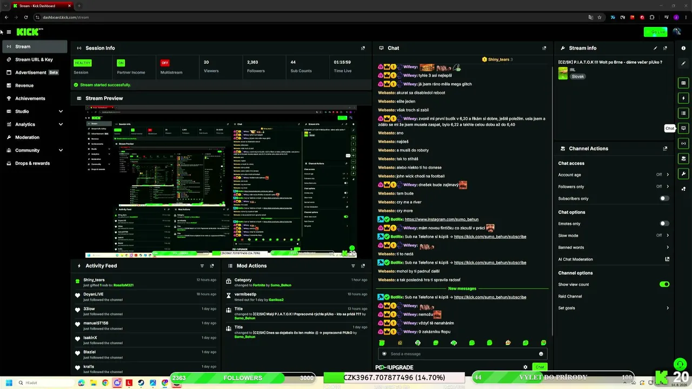Disable Show view count switch
The image size is (692, 389).
pyautogui.click(x=664, y=284)
